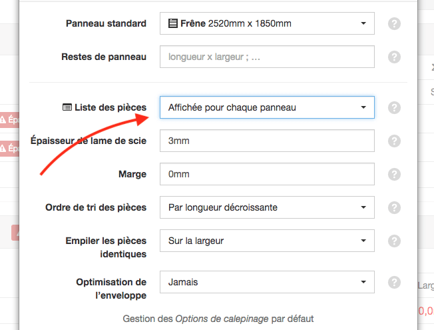Open Ordre de tri des pièces dropdown

(267, 207)
